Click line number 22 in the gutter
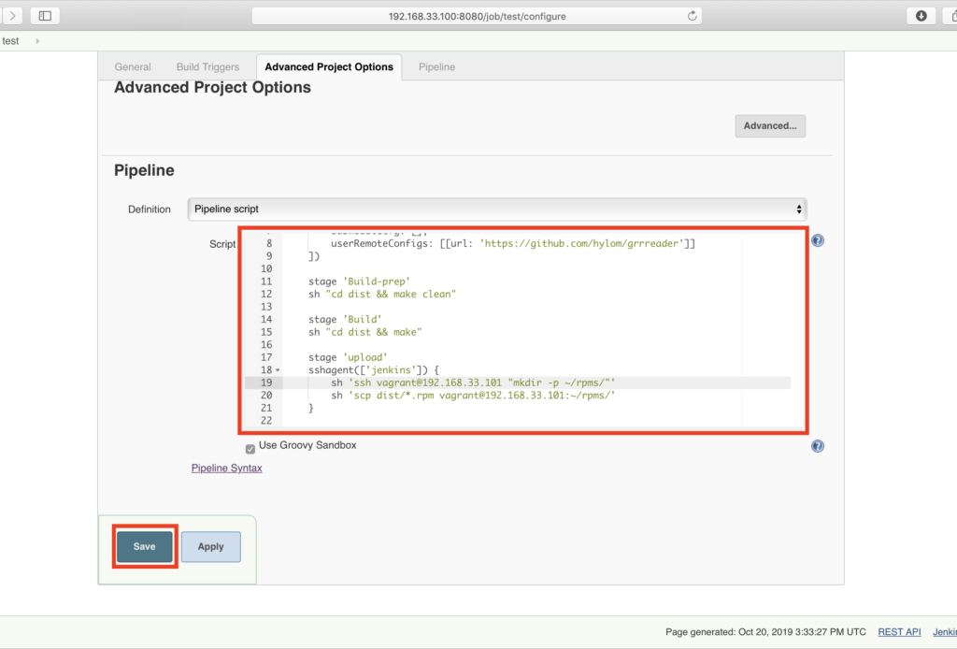 coord(266,421)
